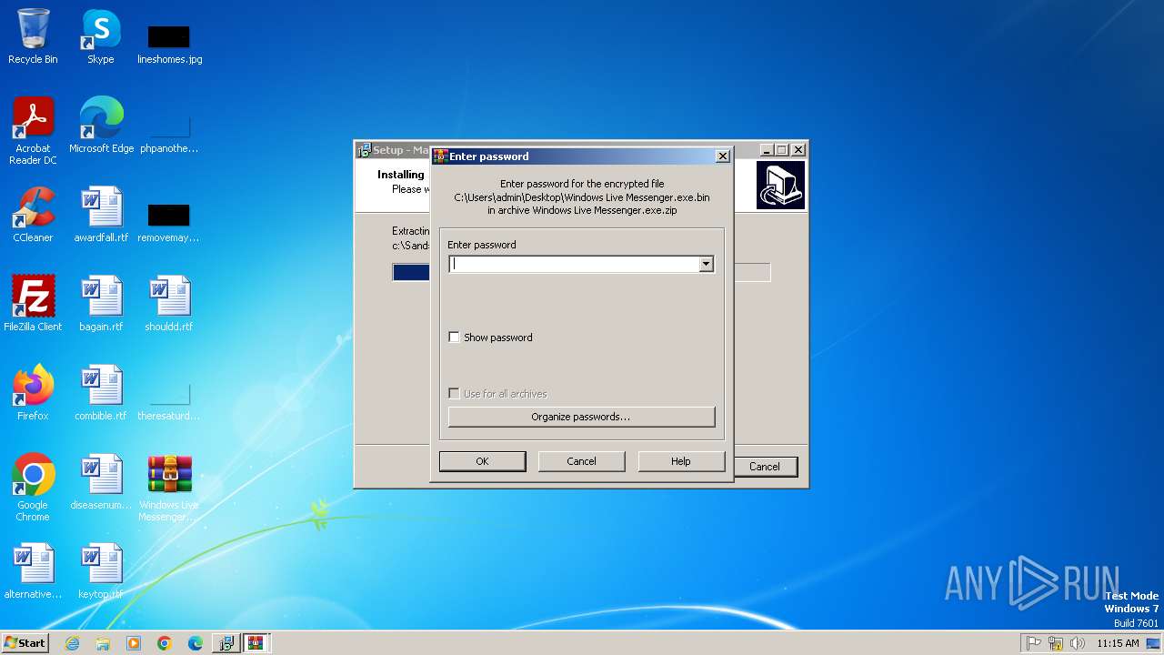Click the Organize passwords… button

click(581, 417)
